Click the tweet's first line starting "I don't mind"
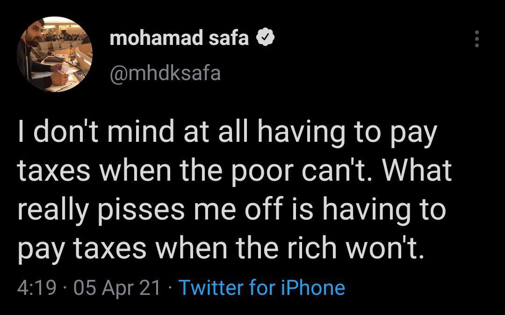This screenshot has height=315, width=505. [x=227, y=132]
